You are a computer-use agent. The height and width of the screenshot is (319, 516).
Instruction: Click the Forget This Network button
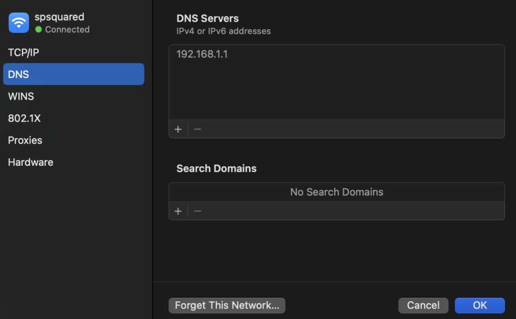pos(227,305)
